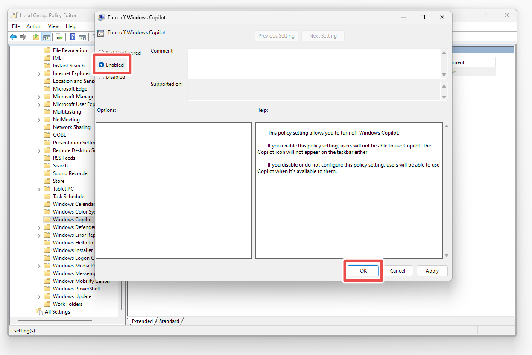
Task: Toggle the Show/Hide Action Pane icon
Action: coord(82,37)
